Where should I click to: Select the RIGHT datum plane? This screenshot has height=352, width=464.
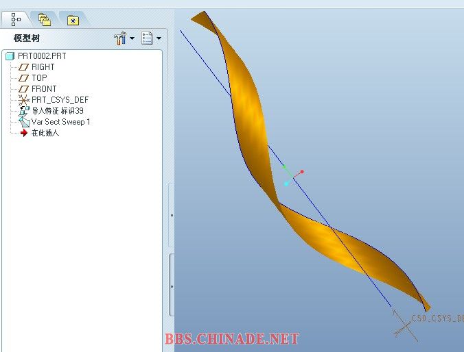43,67
